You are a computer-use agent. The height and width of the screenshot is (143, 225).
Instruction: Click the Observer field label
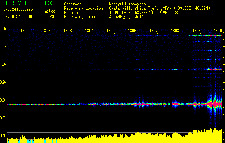point(73,4)
